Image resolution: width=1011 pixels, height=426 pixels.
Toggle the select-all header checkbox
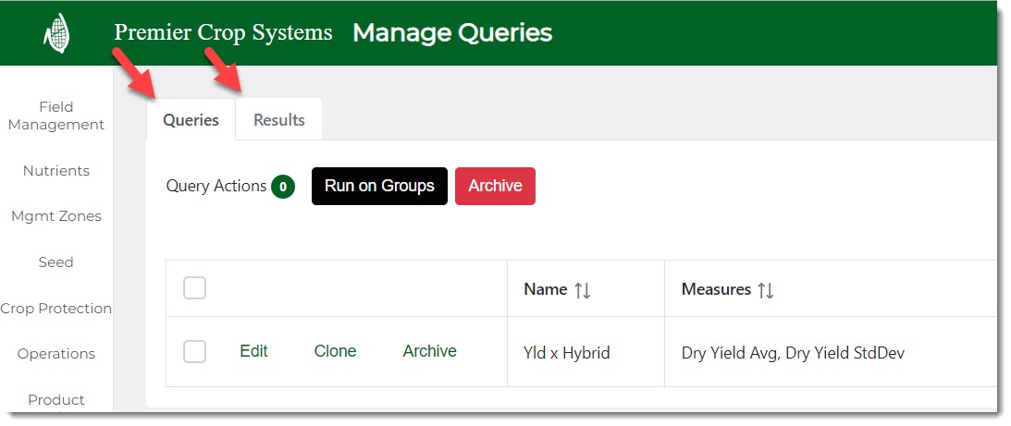tap(194, 288)
